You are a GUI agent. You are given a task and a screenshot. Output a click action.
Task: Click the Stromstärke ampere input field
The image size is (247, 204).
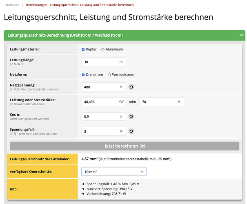pyautogui.click(x=162, y=102)
